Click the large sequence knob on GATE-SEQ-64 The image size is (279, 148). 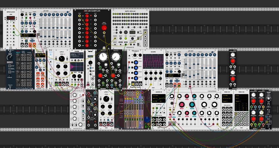click(x=126, y=32)
